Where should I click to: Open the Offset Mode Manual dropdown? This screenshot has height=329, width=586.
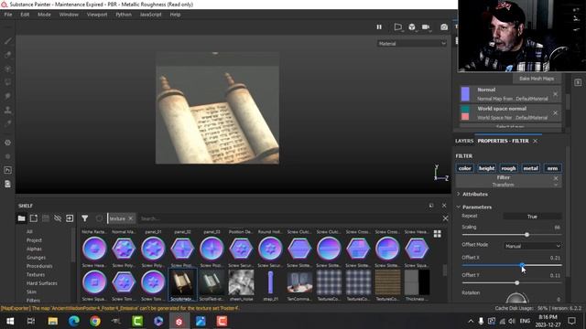coord(533,246)
